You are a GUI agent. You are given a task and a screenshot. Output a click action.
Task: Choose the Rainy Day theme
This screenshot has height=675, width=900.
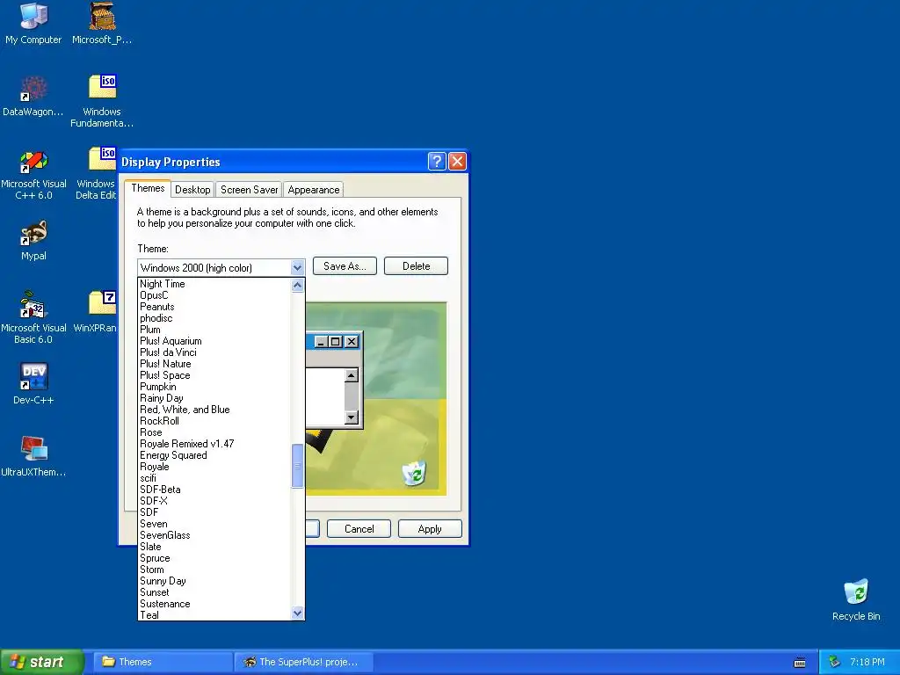[x=215, y=398]
